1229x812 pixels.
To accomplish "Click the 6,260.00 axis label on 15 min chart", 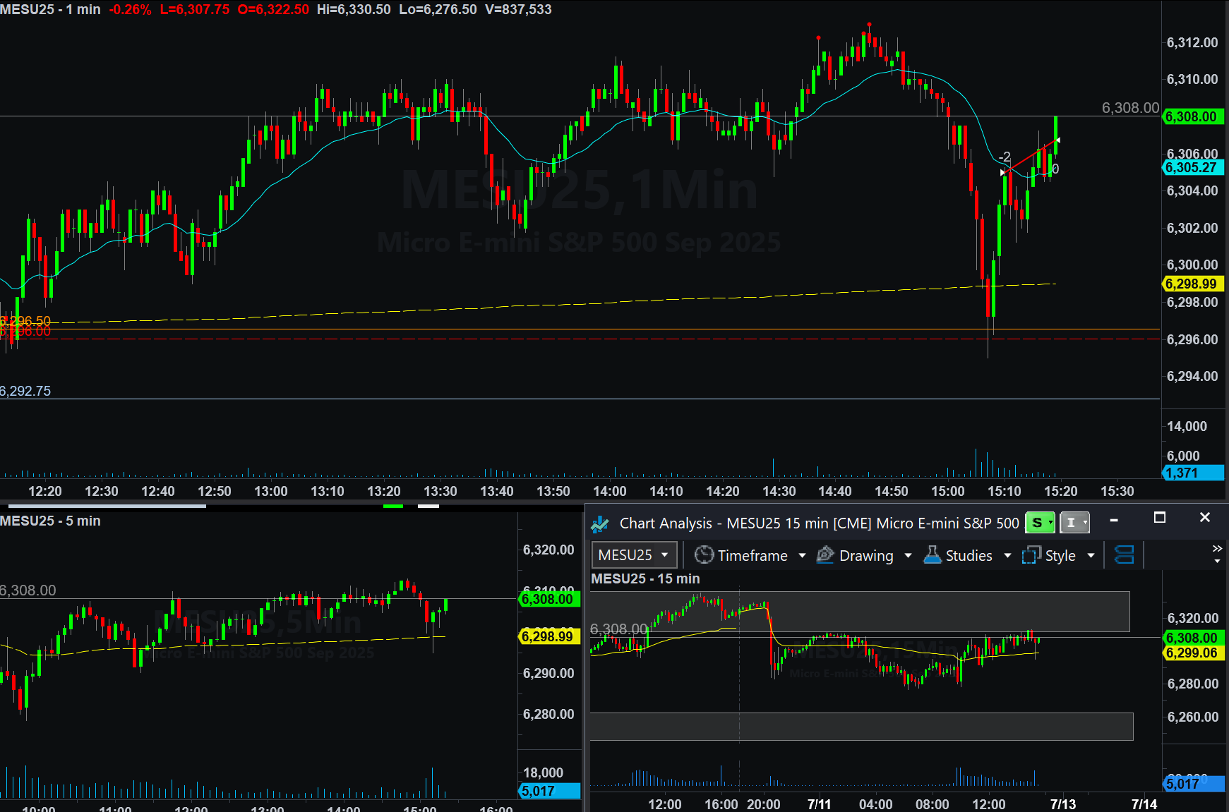I will click(x=1193, y=717).
